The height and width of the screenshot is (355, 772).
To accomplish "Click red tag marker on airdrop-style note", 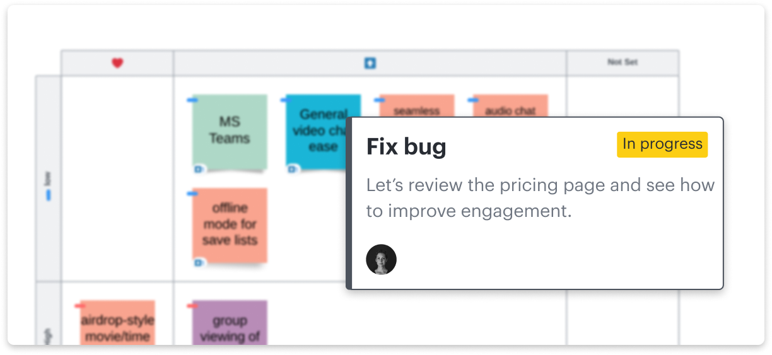I will [x=80, y=306].
